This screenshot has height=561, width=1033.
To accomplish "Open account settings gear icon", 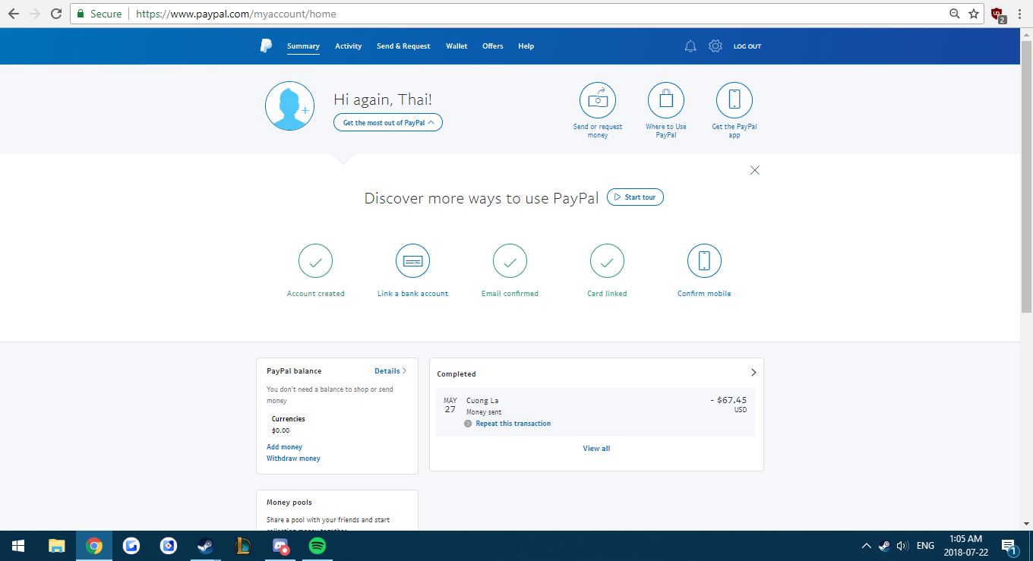I will pos(716,46).
